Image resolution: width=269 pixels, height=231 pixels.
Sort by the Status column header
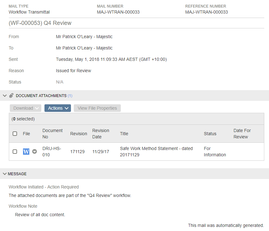coord(210,134)
